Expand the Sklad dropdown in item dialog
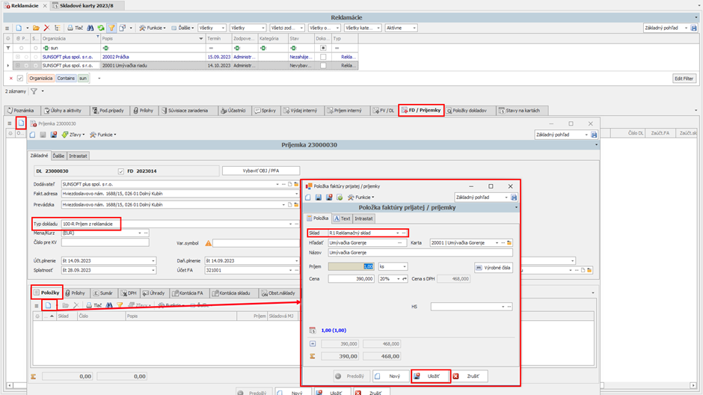The height and width of the screenshot is (395, 703). [397, 233]
